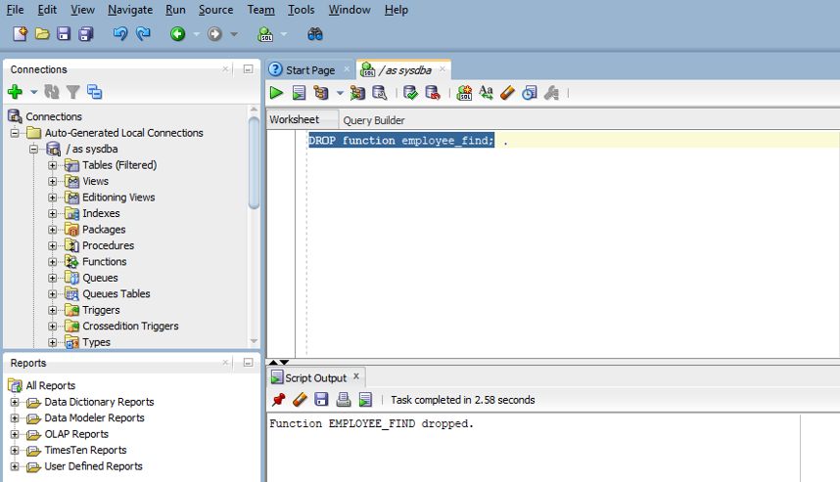
Task: Open the New Connection dropdown arrow
Action: (x=33, y=92)
